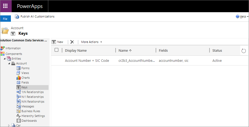Image resolution: width=249 pixels, height=127 pixels.
Task: Open the app launcher waffle icon
Action: coord(5,6)
